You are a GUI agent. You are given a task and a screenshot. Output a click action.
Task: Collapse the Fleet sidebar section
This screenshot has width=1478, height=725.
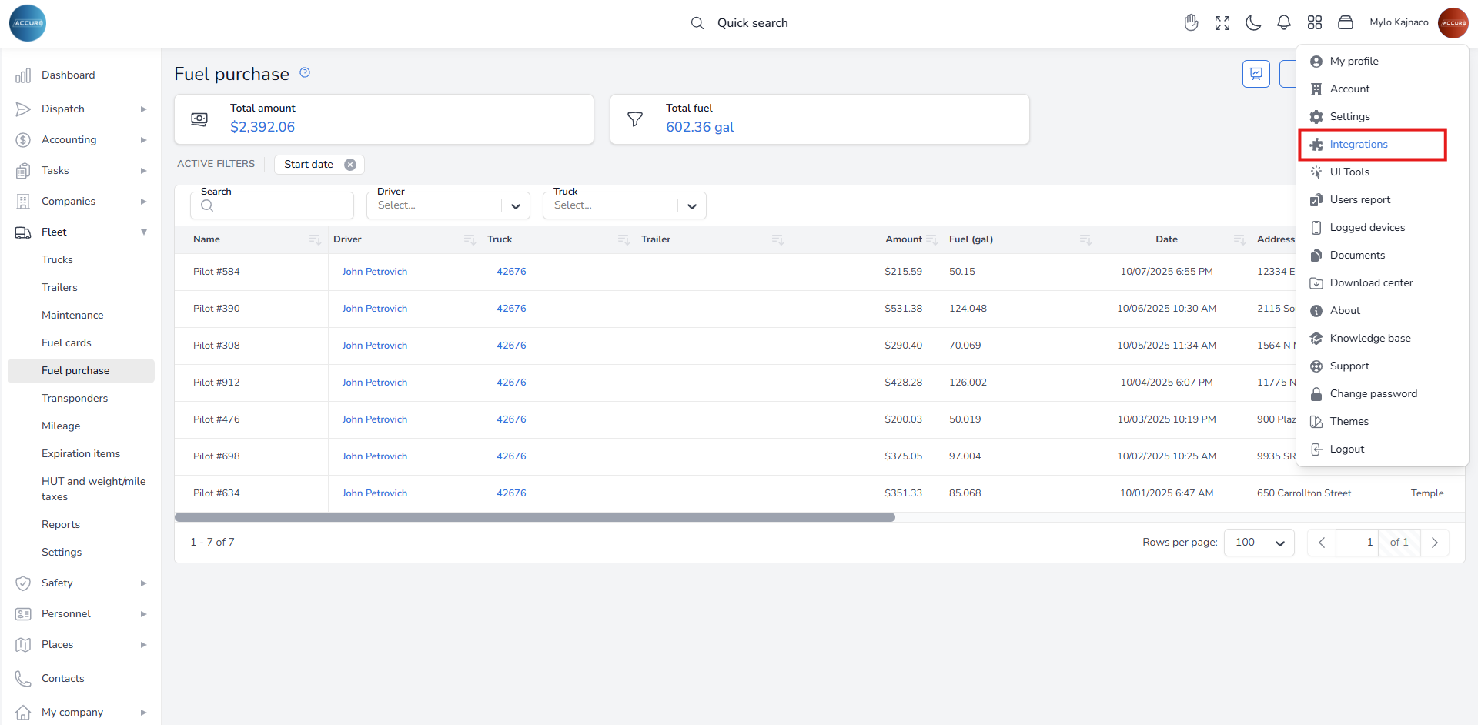[x=143, y=232]
